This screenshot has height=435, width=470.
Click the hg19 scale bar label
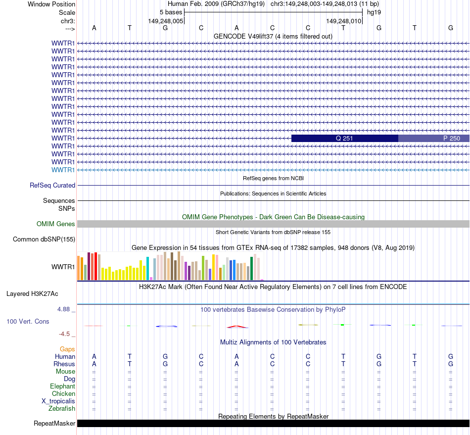(374, 12)
